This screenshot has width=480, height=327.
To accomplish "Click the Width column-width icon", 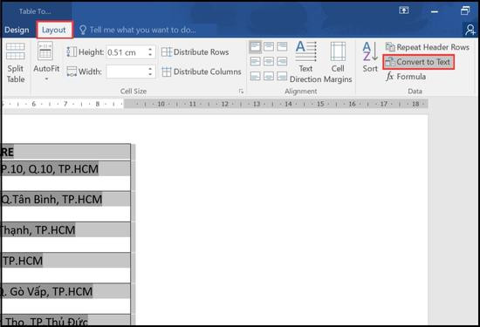I will pos(72,72).
